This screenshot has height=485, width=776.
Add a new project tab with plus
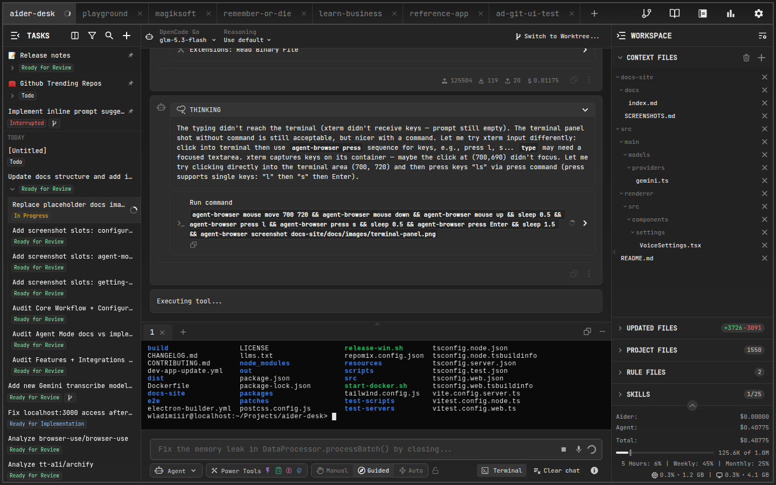594,13
